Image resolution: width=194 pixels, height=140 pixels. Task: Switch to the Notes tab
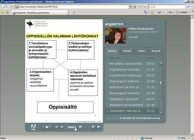click(141, 51)
